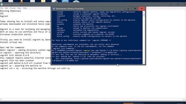Click 'With an easy to use workflow' line
This screenshot has height=104, width=186.
click(25, 32)
